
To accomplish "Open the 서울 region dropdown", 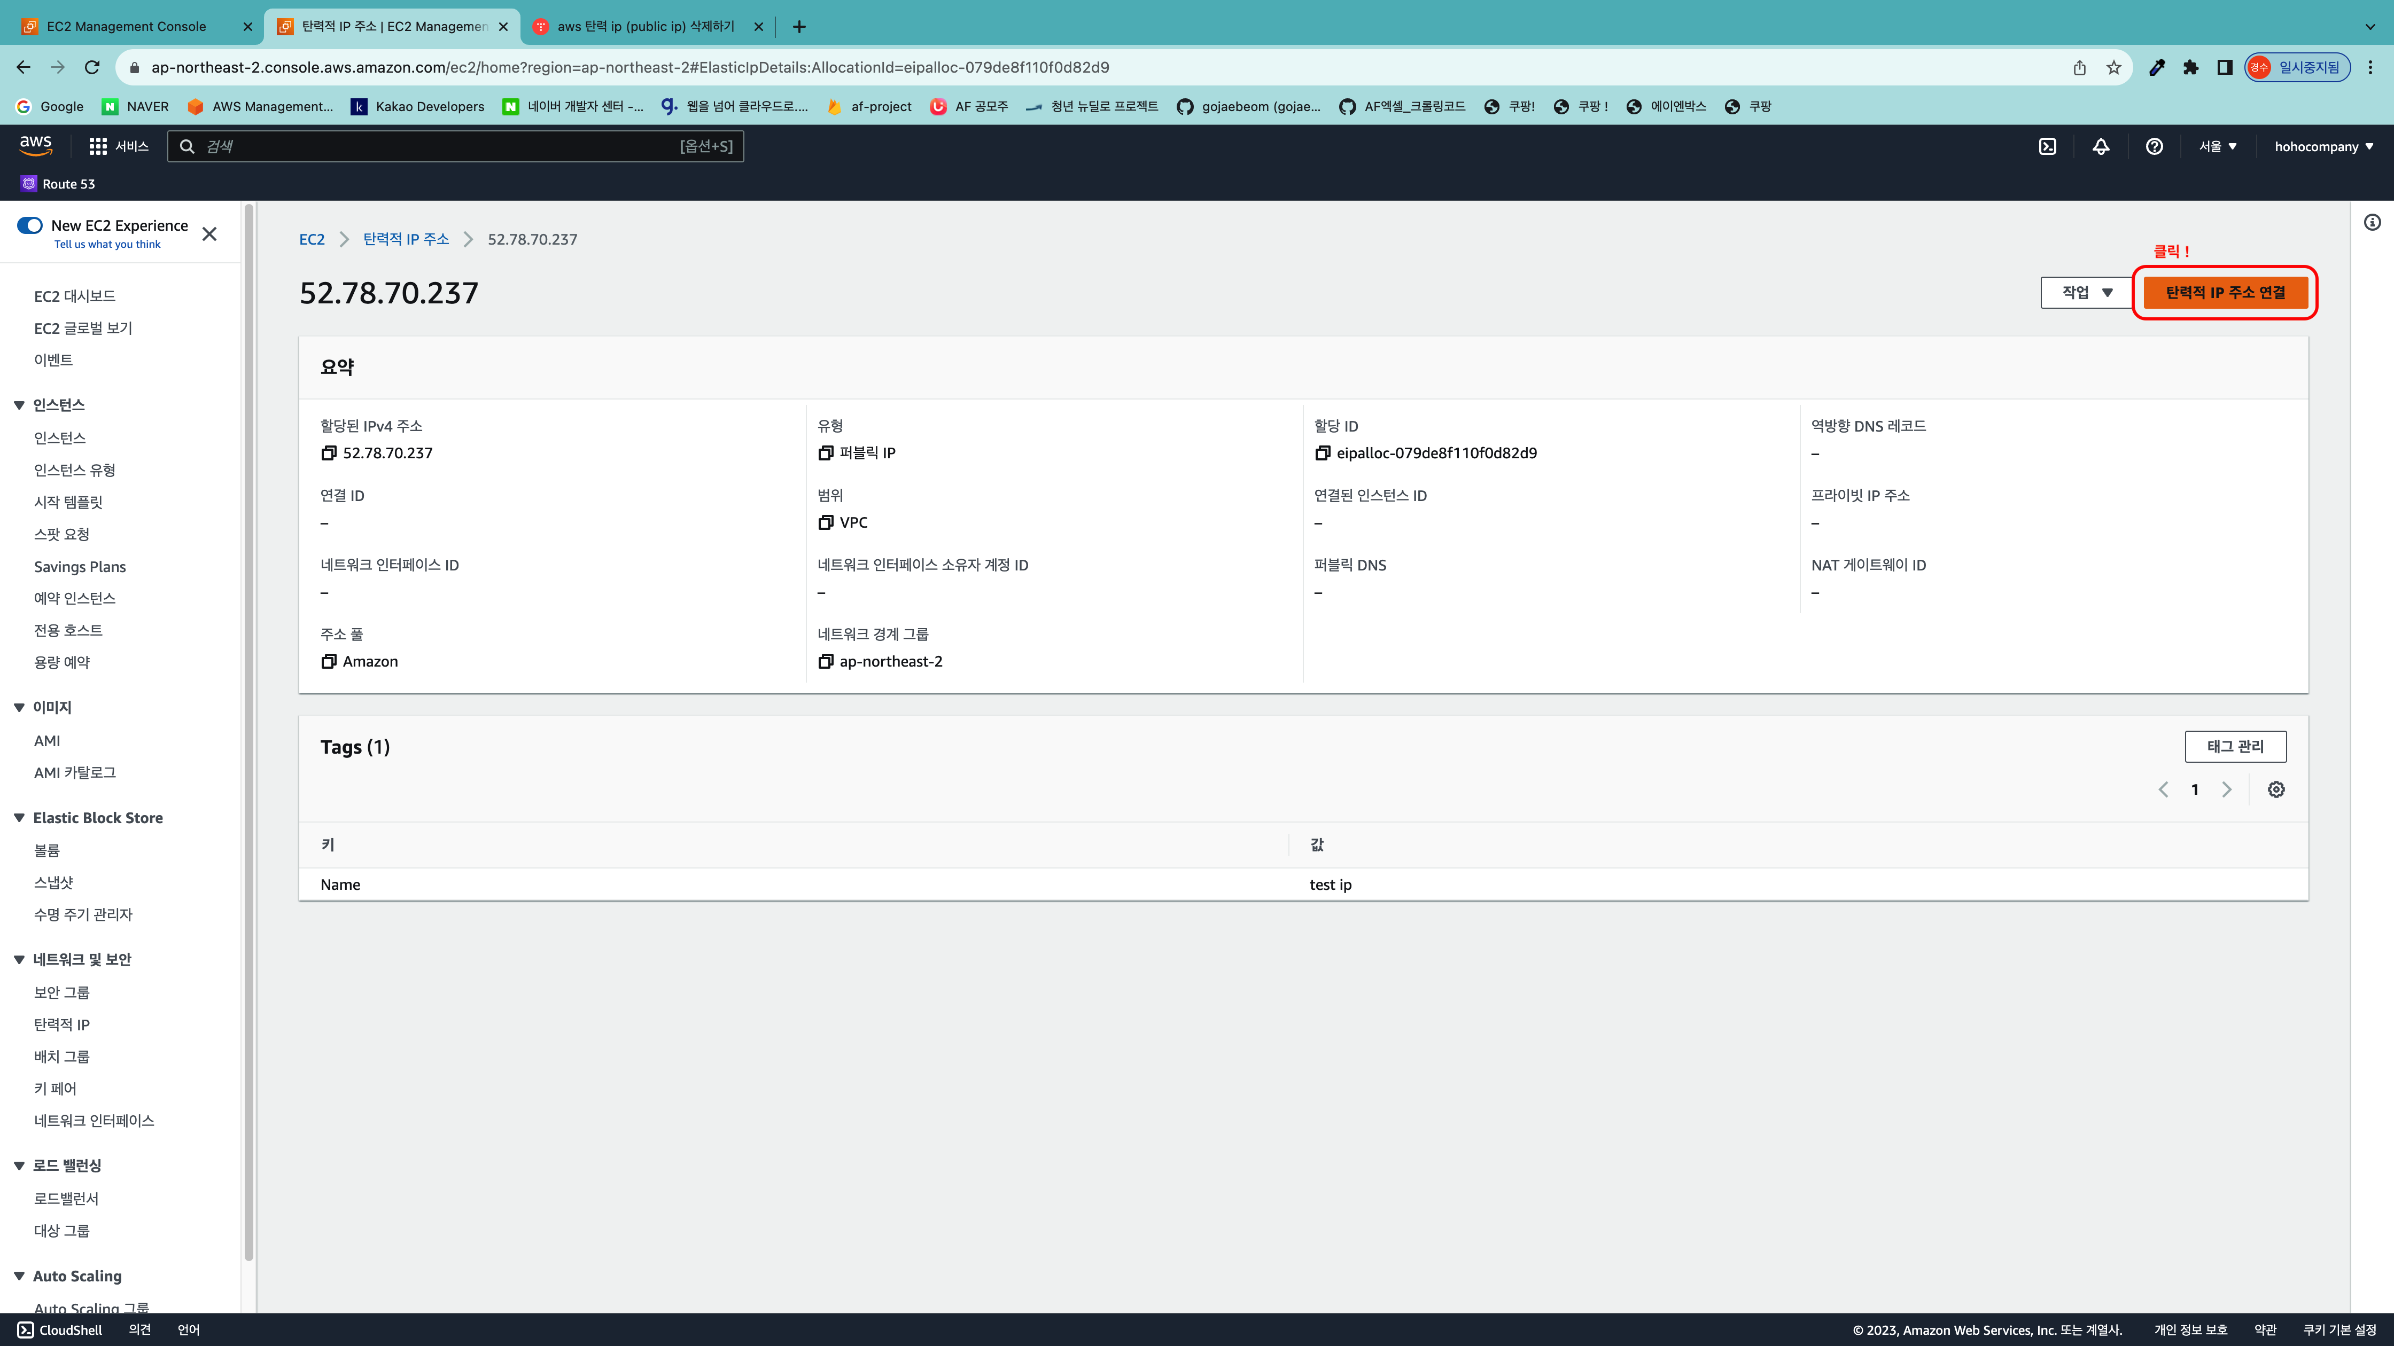I will (2218, 147).
